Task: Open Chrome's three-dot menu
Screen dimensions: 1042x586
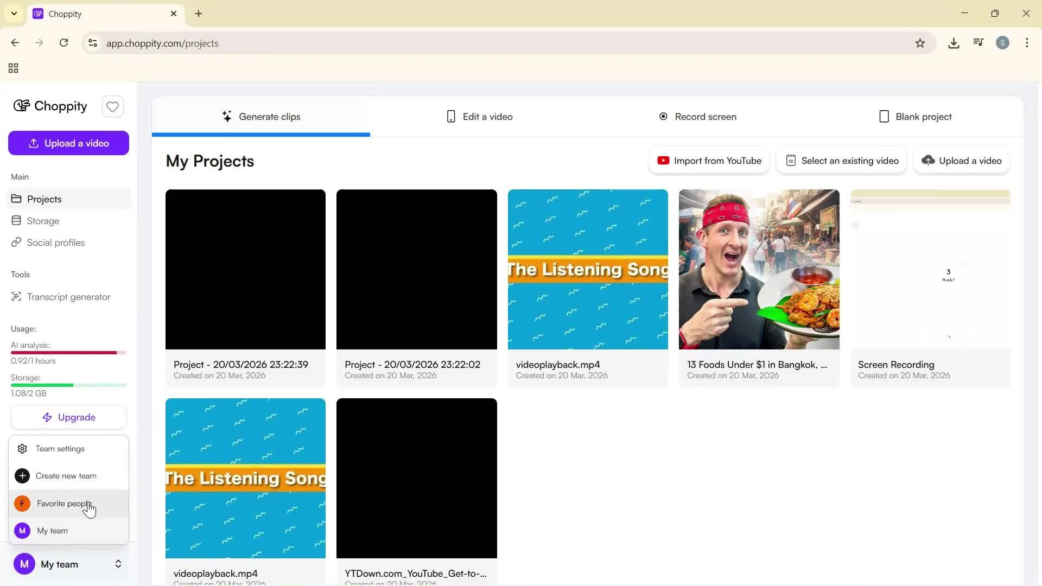Action: pyautogui.click(x=1027, y=43)
